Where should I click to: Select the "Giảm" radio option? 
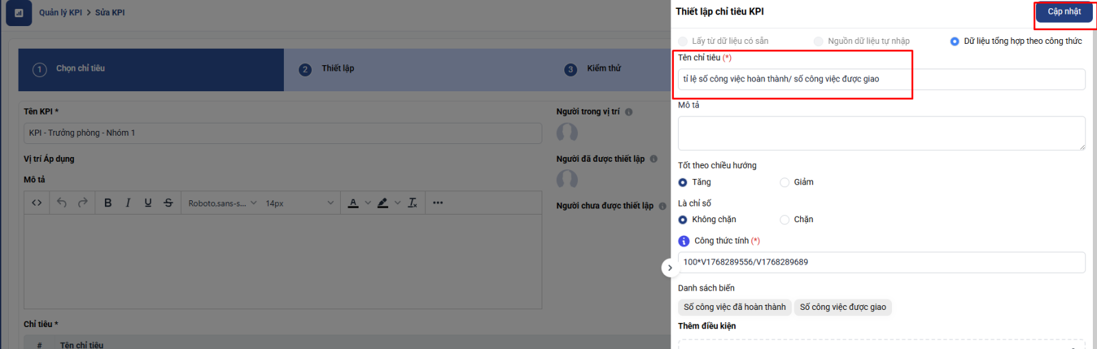point(784,182)
